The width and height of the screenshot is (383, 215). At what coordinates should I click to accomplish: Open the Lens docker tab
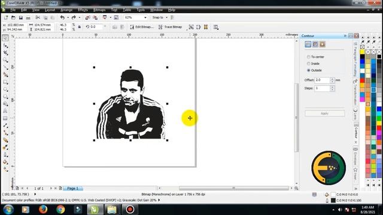pos(355,114)
